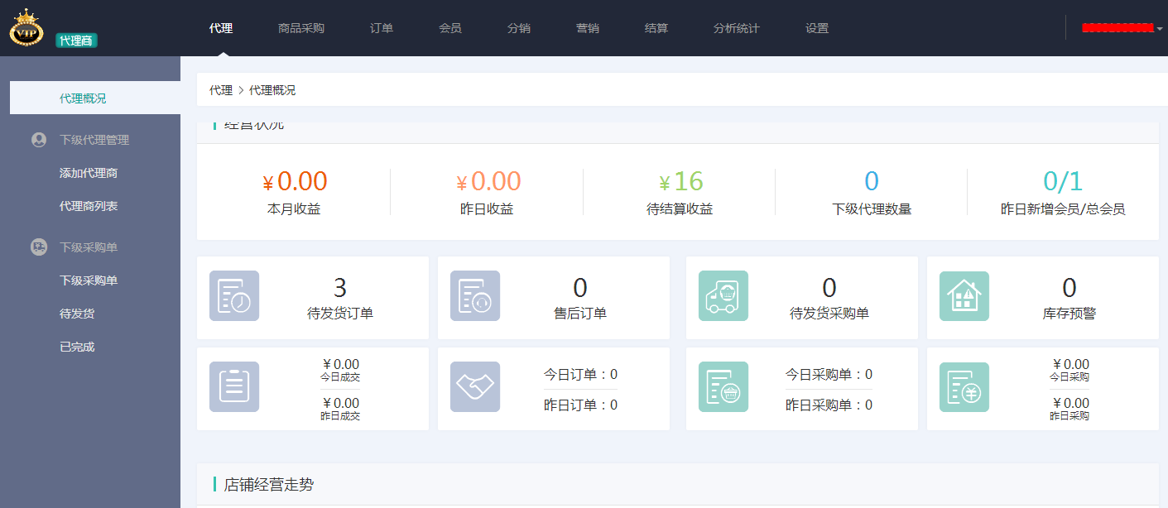Viewport: 1168px width, 508px height.
Task: Click the 下级采购单 sidebar section icon
Action: point(39,247)
